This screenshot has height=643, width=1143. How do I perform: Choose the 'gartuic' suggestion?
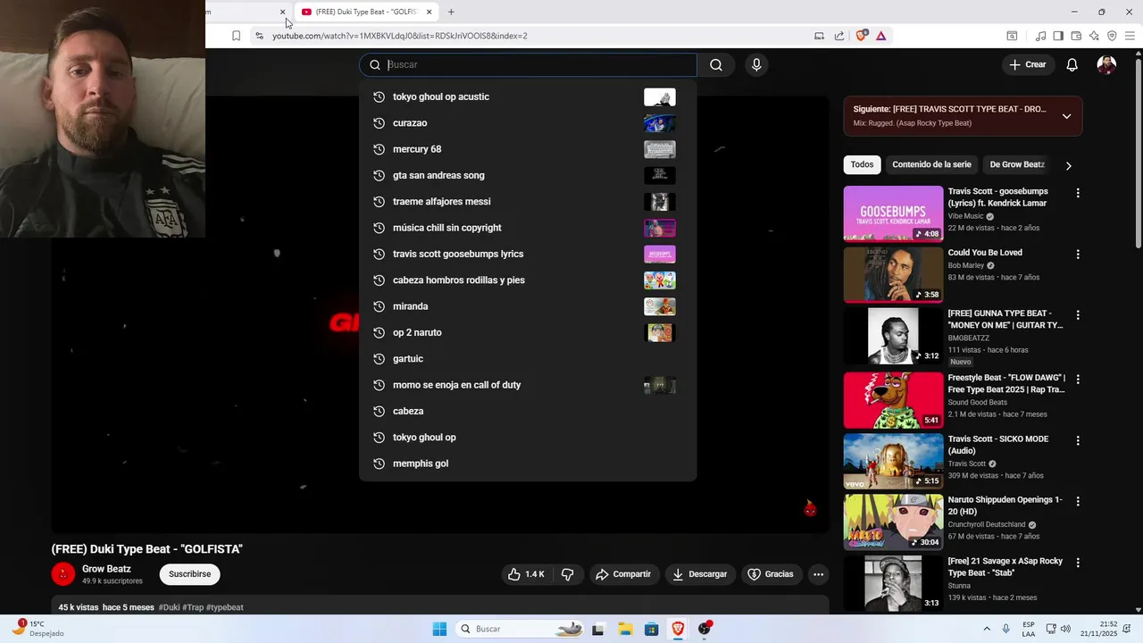tap(527, 359)
